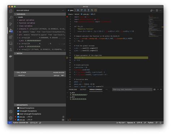Open the Source Control view
Screen dimensions: 171x134
(11, 24)
